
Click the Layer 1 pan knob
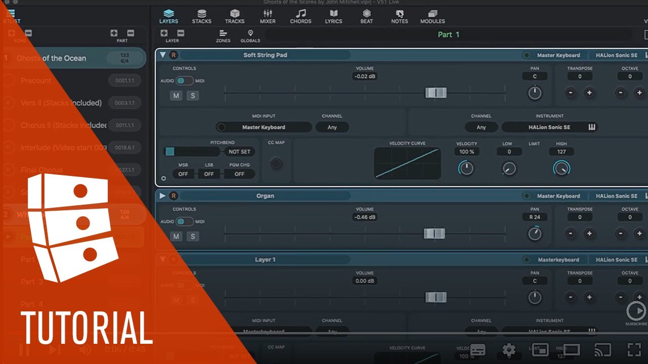(535, 297)
